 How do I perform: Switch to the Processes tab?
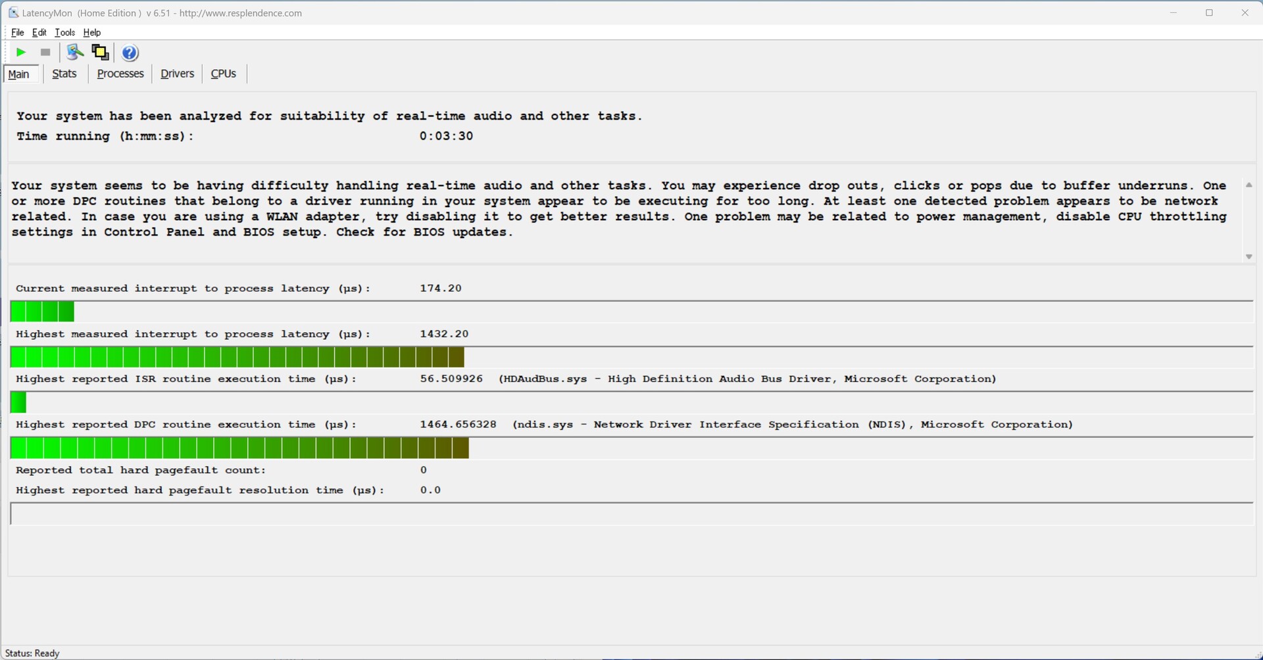coord(120,74)
